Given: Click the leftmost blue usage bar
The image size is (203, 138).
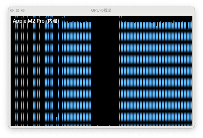Looking at the screenshot, I should [16, 71].
